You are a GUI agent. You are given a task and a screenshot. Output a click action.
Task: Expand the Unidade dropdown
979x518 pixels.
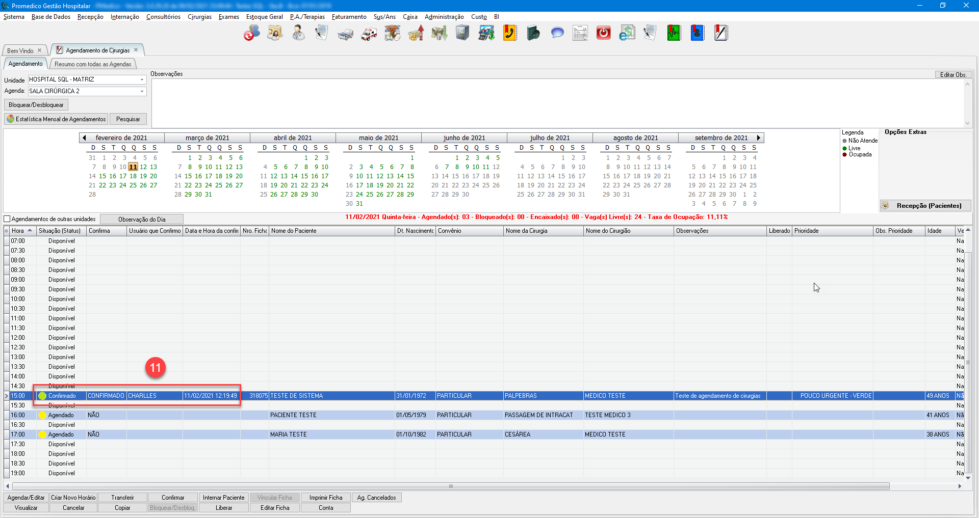[x=142, y=79]
